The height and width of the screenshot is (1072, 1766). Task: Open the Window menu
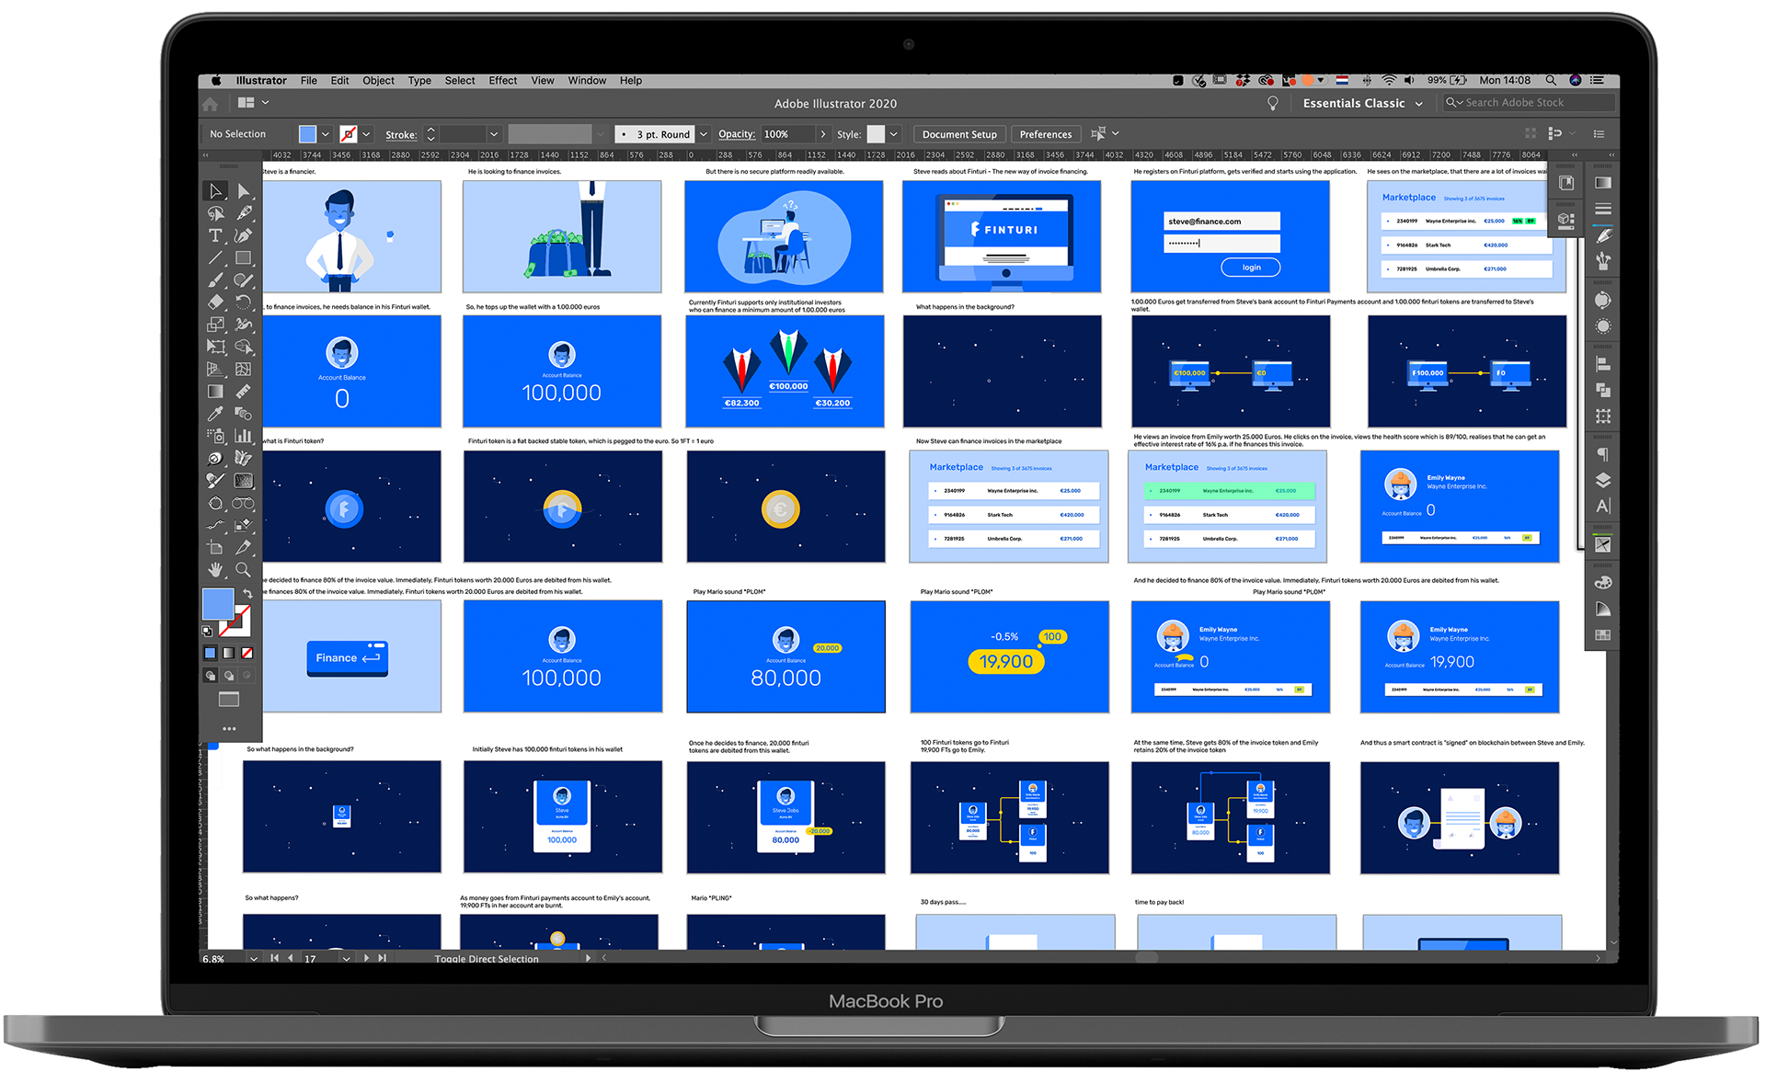pos(587,81)
